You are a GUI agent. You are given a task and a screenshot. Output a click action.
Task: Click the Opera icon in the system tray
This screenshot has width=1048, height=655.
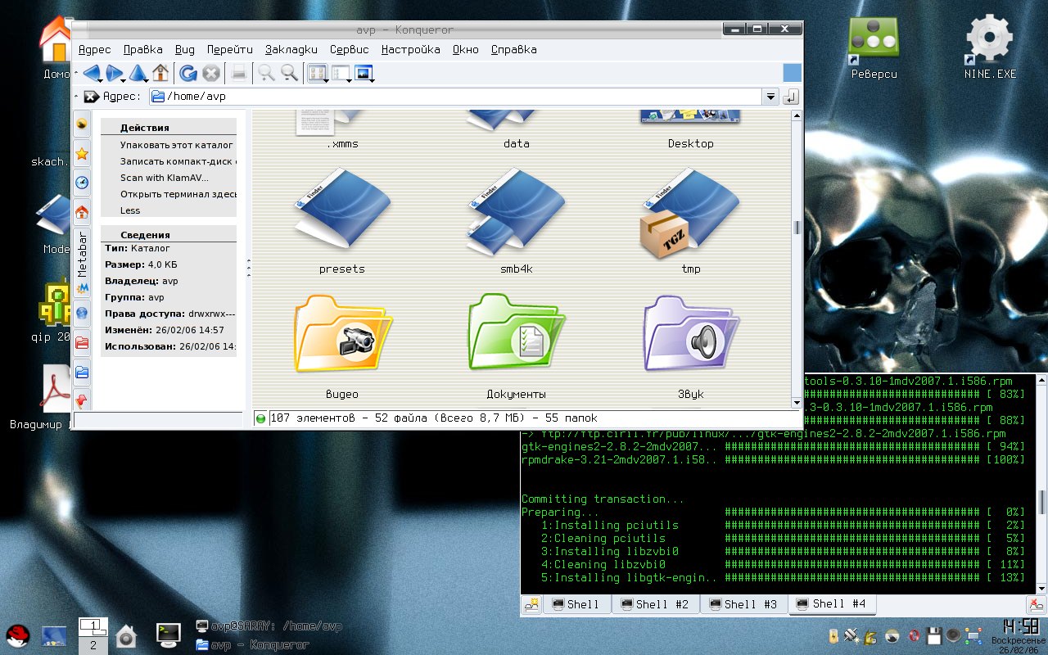tap(914, 635)
